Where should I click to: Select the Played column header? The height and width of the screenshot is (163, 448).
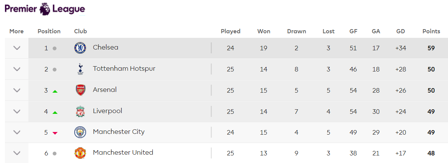pos(230,31)
